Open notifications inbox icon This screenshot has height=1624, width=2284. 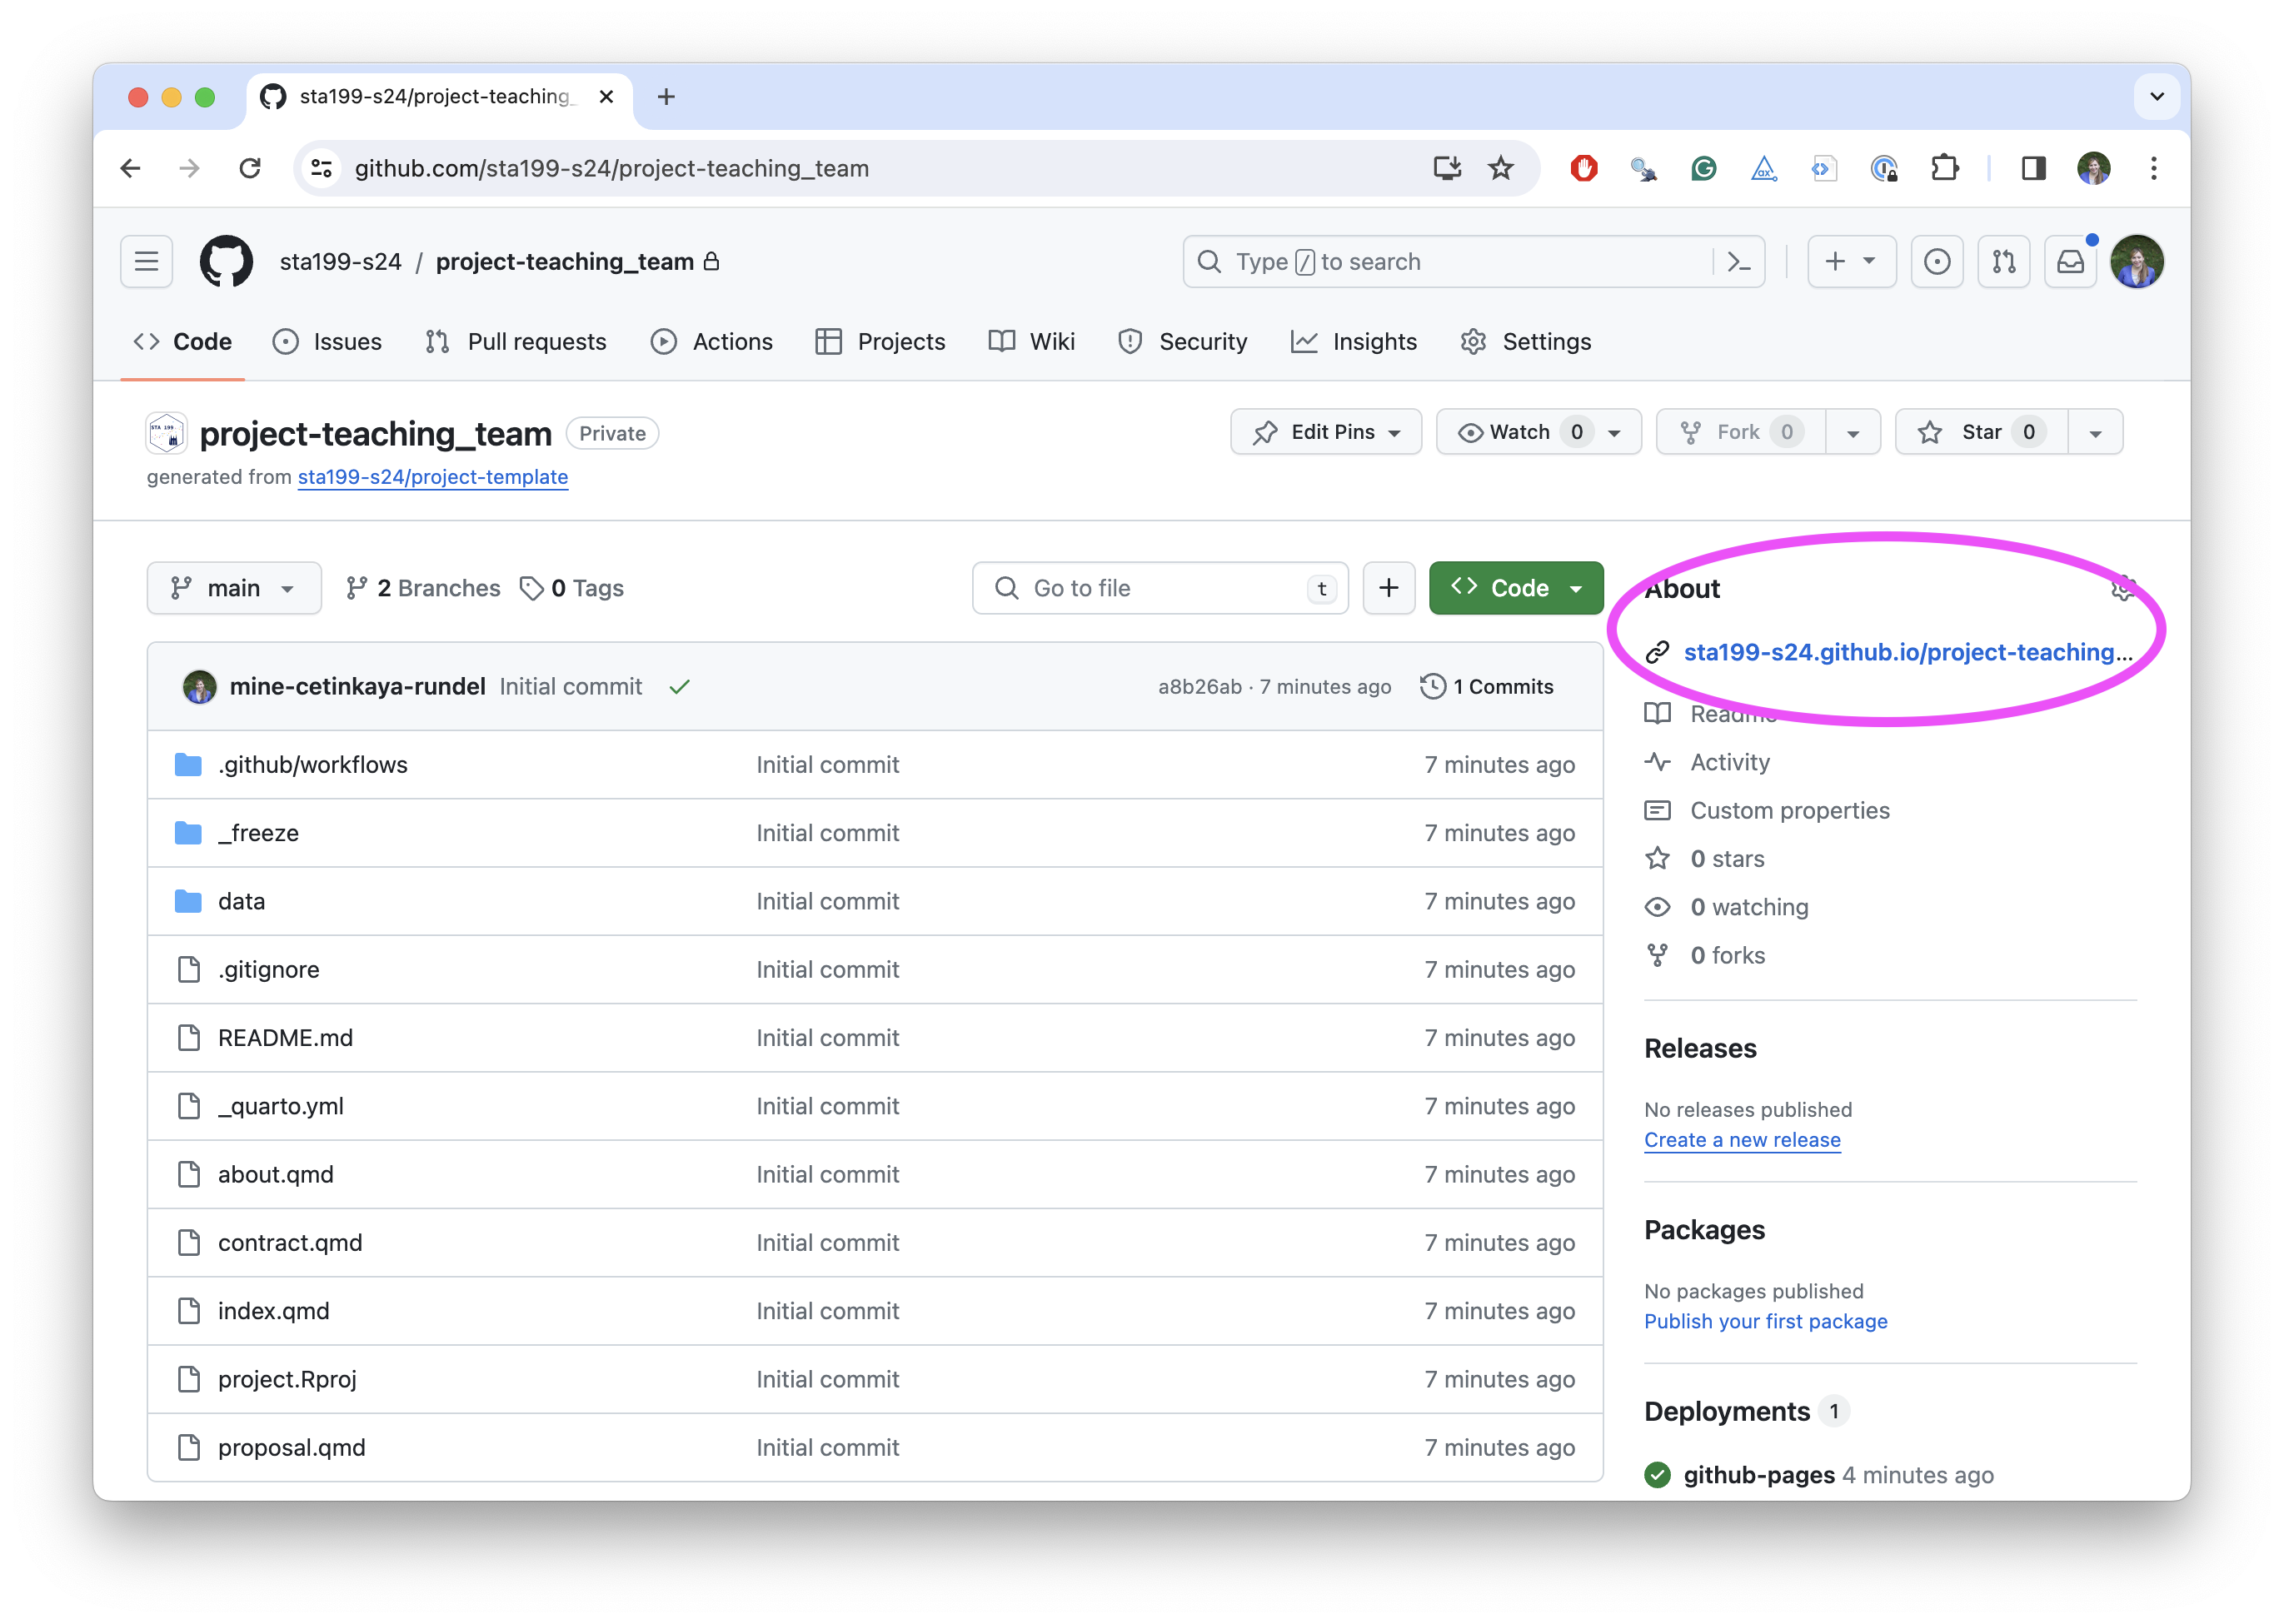point(2070,262)
